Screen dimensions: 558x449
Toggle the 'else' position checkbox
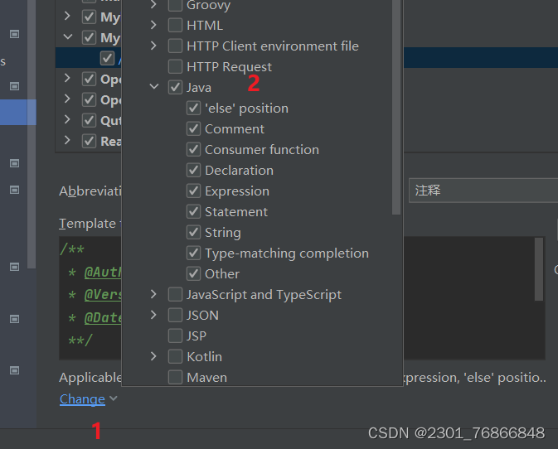point(193,108)
